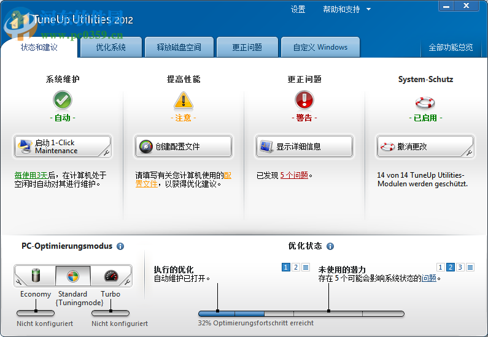Click the 自动维护已打开 status text

coord(182,278)
